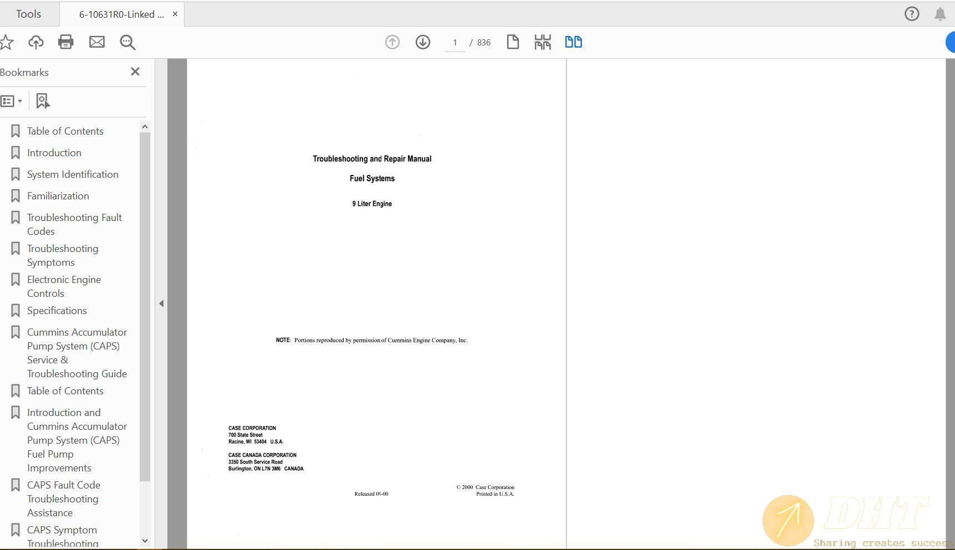Screen dimensions: 955x550
Task: Close the Bookmarks panel
Action: (x=135, y=71)
